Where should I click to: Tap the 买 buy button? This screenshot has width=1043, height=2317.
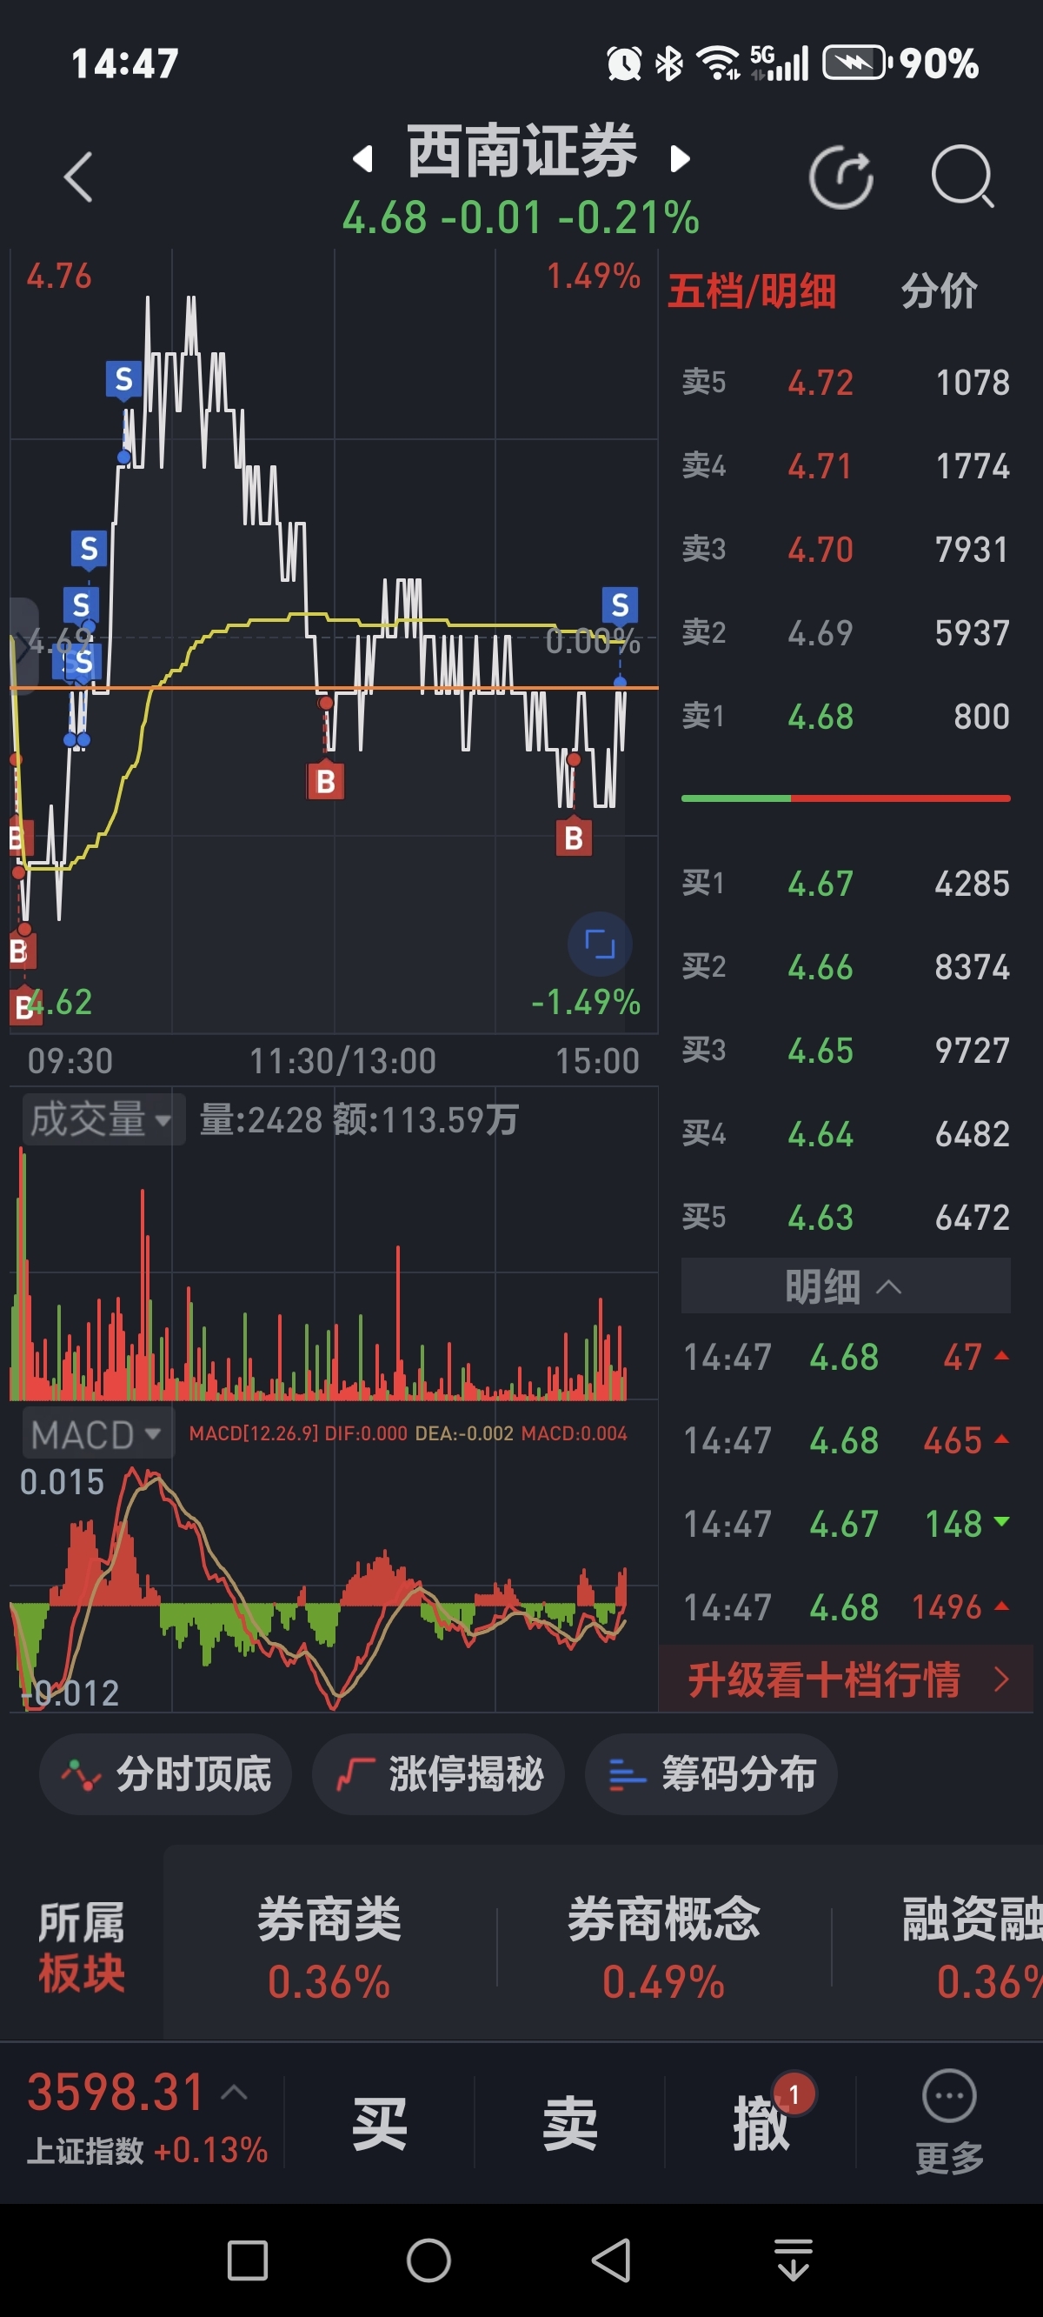(380, 2123)
